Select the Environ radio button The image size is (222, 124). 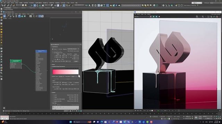point(58,49)
